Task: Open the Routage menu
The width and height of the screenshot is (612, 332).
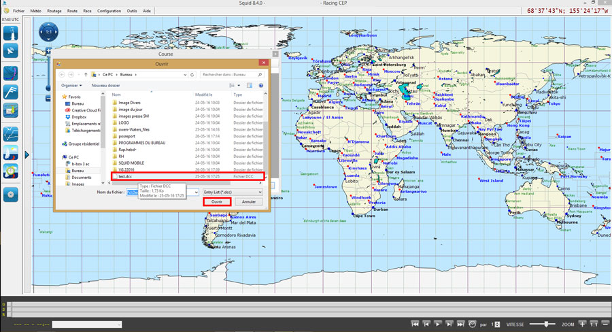Action: [x=54, y=11]
